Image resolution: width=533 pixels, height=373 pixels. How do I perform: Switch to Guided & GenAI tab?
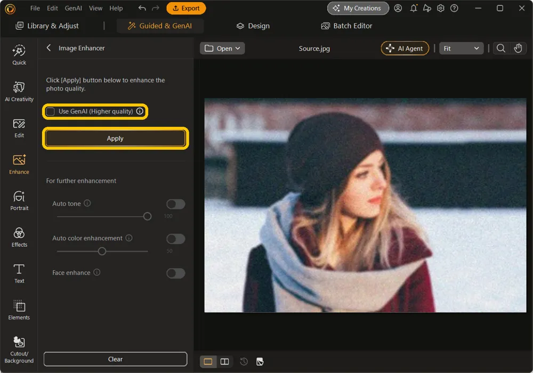(160, 26)
